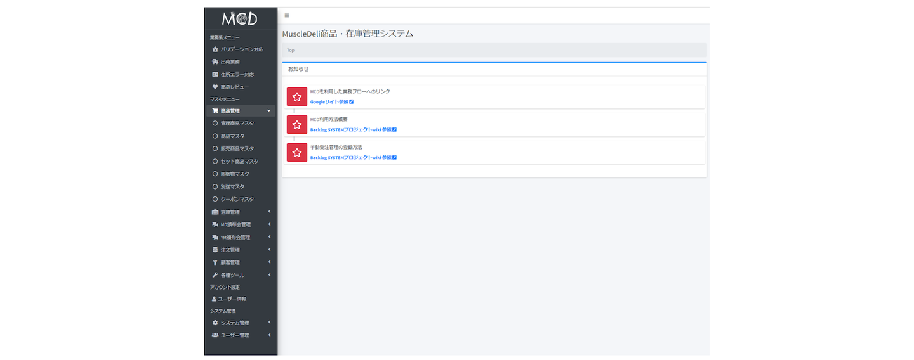Click the MCD利用方法概要 notice title
Image resolution: width=914 pixels, height=360 pixels.
pos(329,120)
